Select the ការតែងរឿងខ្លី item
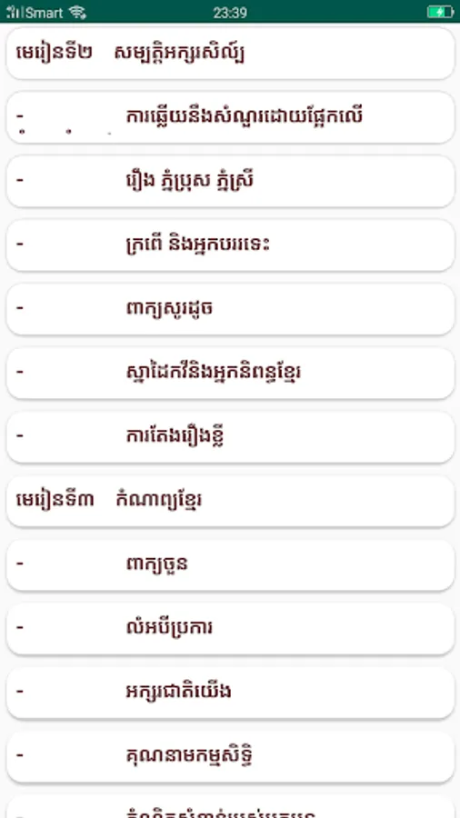 pyautogui.click(x=230, y=436)
